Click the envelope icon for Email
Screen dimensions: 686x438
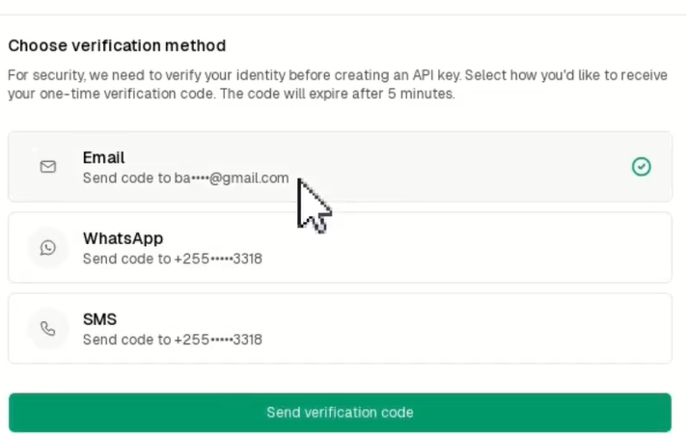tap(47, 167)
